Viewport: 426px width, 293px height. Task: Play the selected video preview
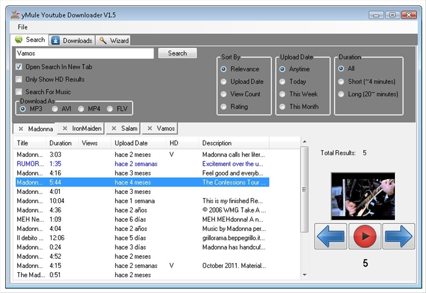[365, 236]
